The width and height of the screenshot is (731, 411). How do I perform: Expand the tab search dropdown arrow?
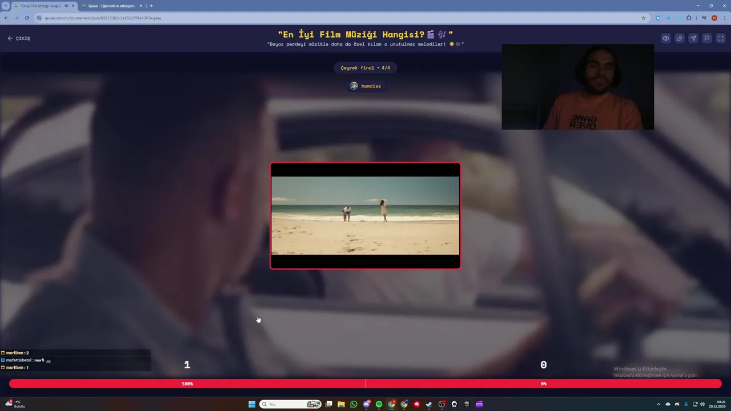pyautogui.click(x=5, y=6)
